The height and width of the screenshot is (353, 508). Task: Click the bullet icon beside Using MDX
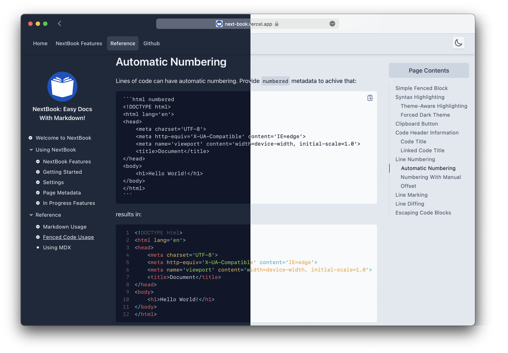38,247
